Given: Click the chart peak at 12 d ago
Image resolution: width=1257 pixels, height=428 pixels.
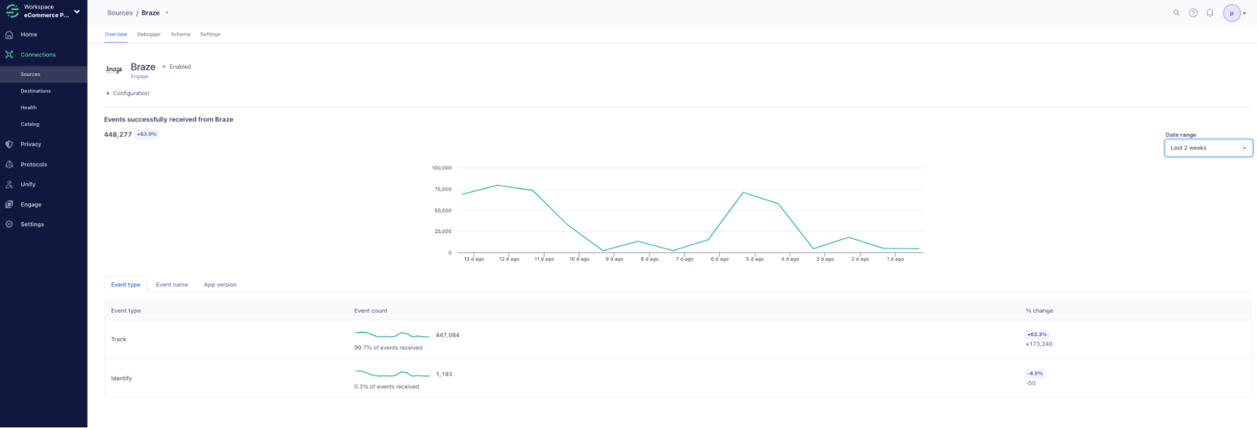Looking at the screenshot, I should pyautogui.click(x=498, y=185).
